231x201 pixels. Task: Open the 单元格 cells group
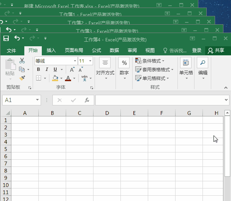186,68
